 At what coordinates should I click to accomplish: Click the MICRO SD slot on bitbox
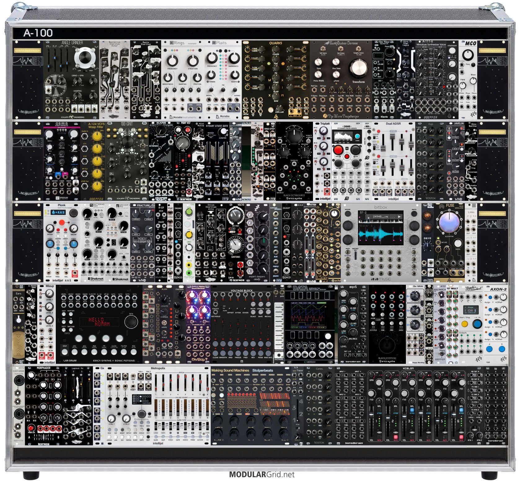356,256
